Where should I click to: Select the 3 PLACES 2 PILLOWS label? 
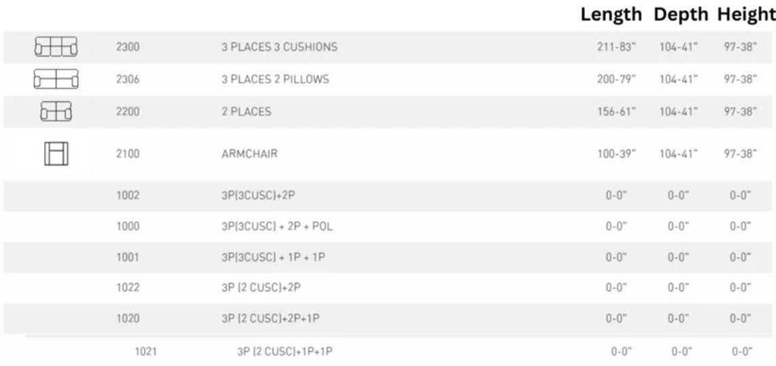tap(275, 80)
